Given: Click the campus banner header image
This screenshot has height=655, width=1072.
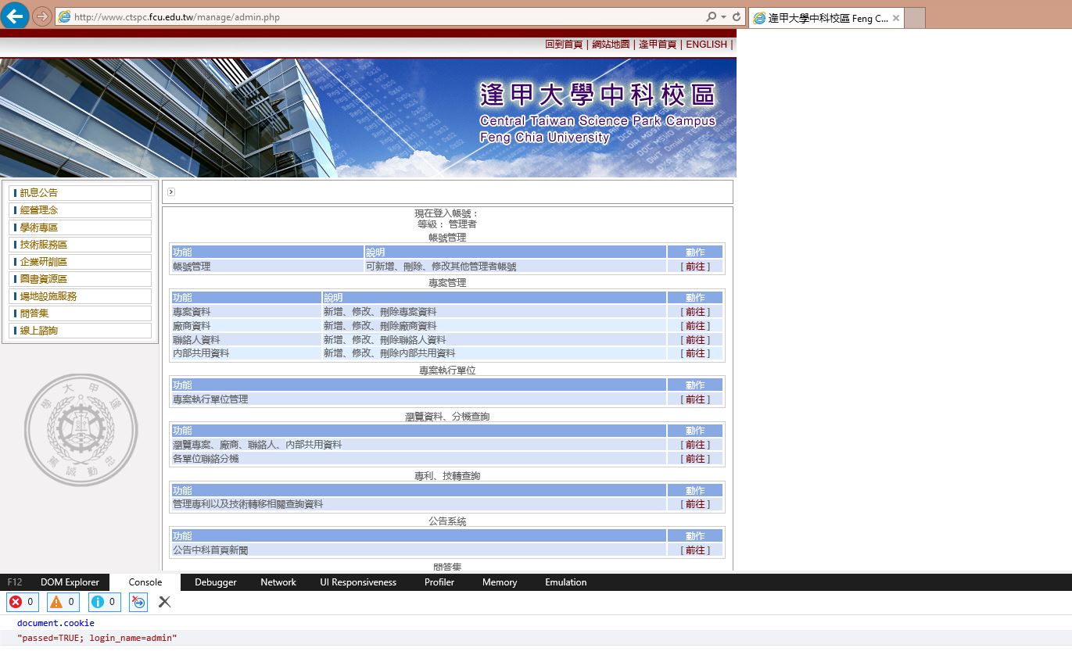Looking at the screenshot, I should click(x=368, y=117).
